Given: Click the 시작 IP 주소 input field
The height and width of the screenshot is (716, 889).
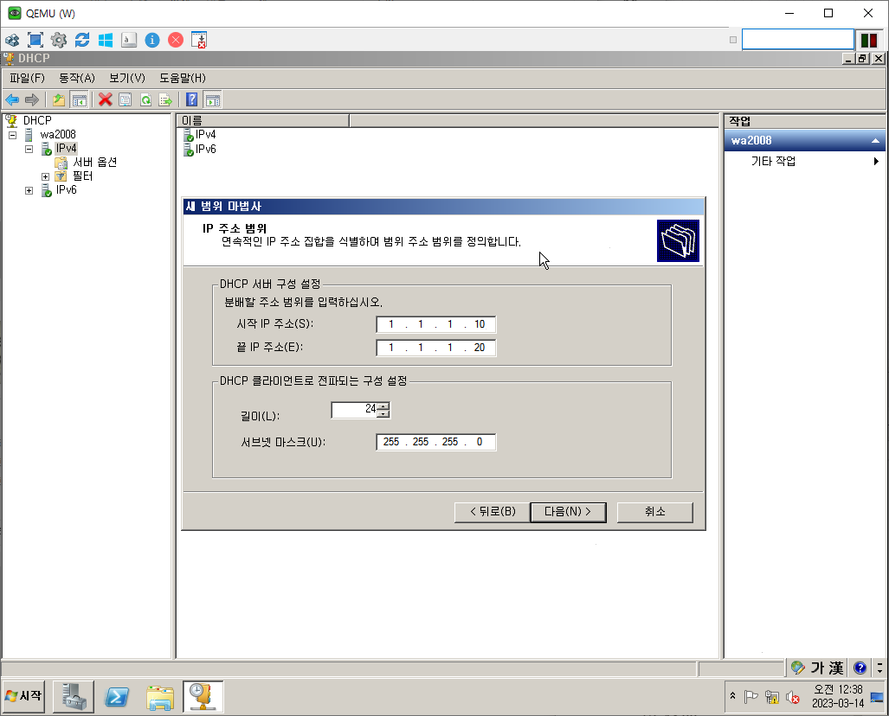Looking at the screenshot, I should (x=436, y=324).
